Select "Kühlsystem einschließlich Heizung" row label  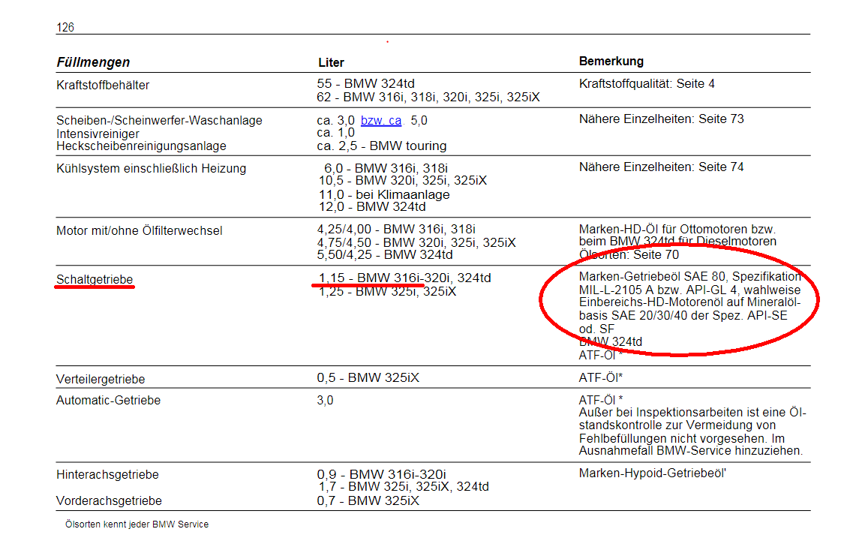[x=151, y=169]
